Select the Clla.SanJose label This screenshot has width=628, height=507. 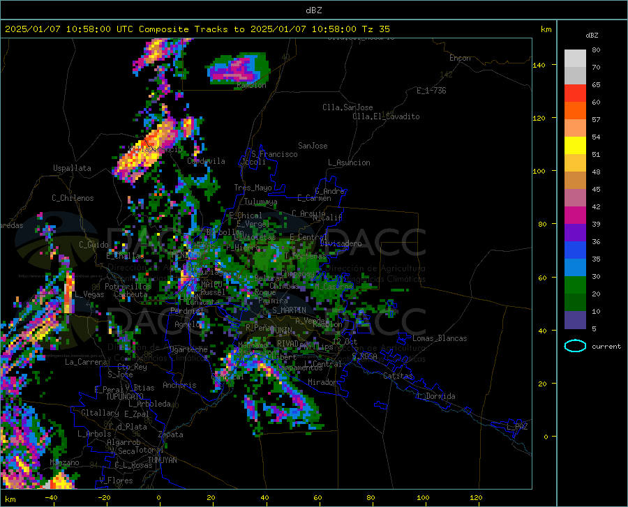[x=347, y=107]
